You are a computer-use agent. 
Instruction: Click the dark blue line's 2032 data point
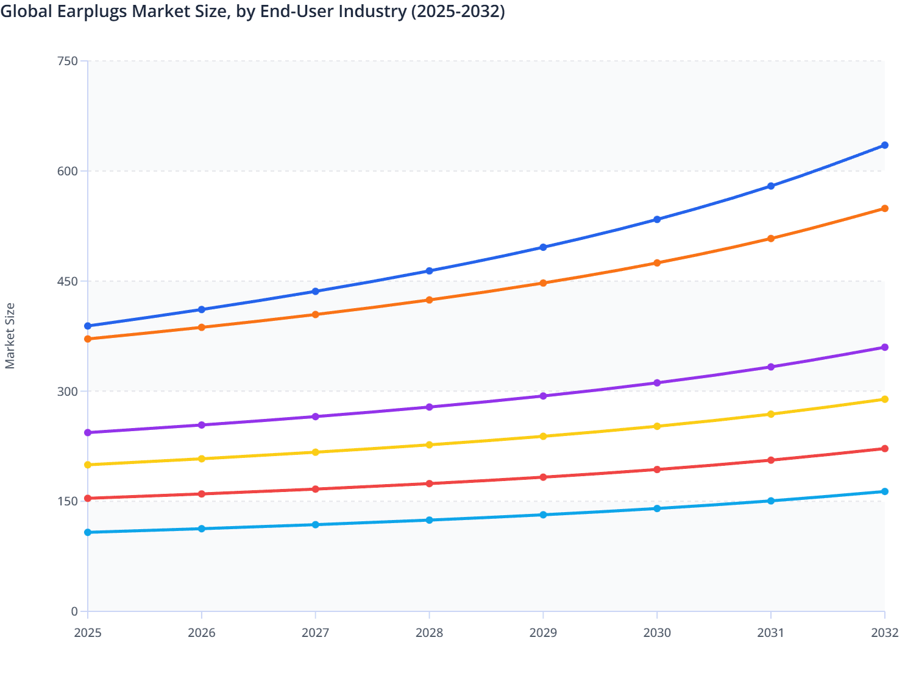884,145
